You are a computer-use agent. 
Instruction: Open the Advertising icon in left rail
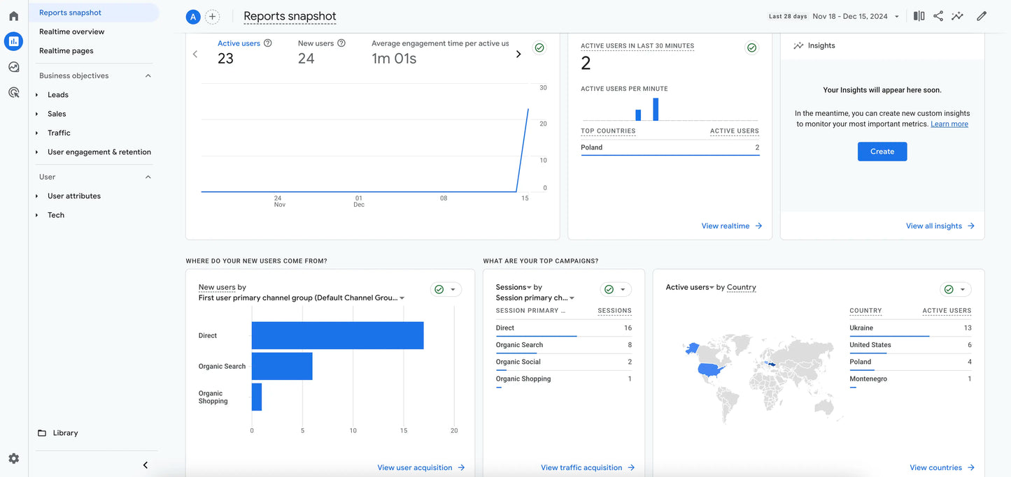pos(13,92)
